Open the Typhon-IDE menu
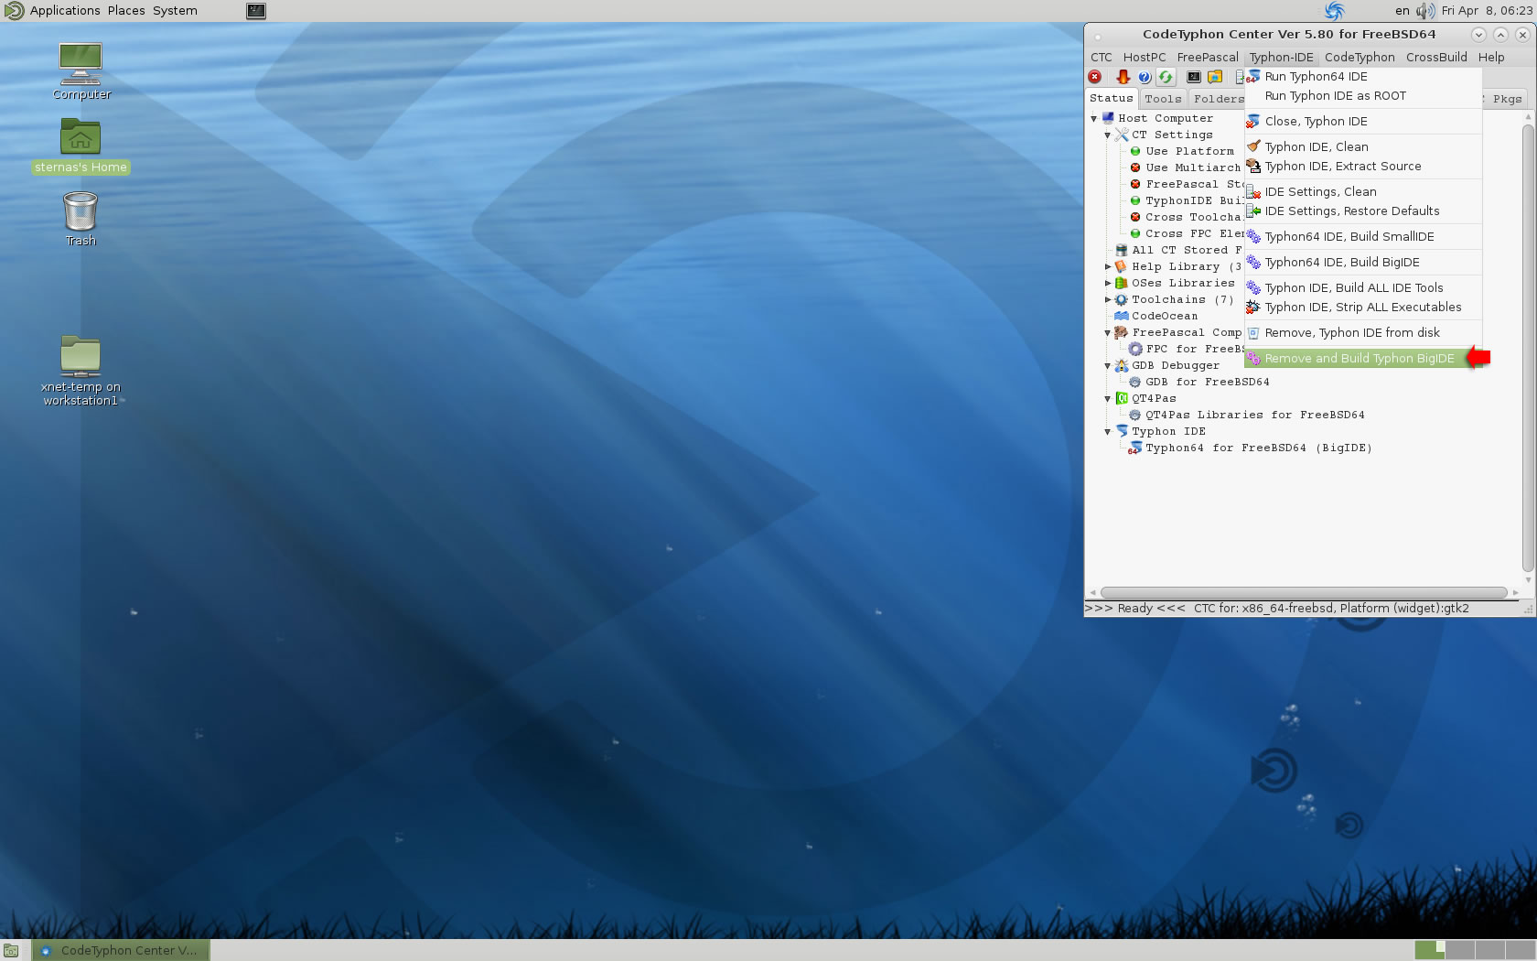This screenshot has width=1537, height=961. click(1281, 57)
